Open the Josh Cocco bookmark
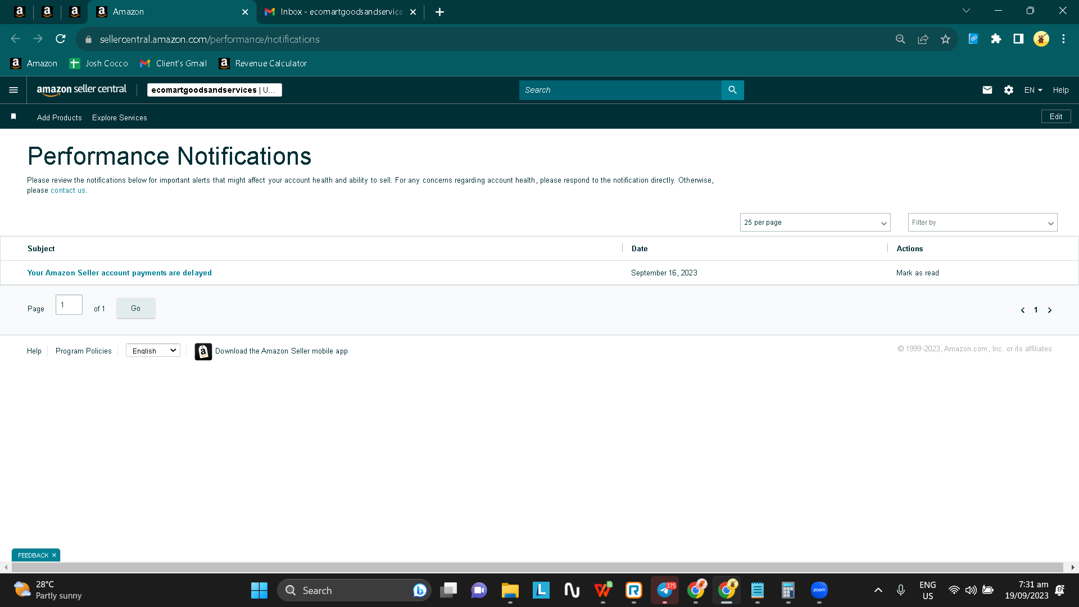1079x607 pixels. 98,64
